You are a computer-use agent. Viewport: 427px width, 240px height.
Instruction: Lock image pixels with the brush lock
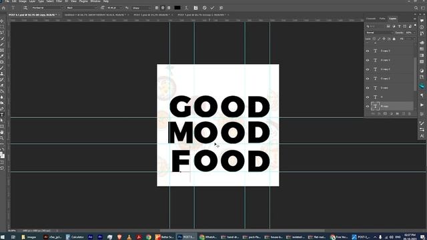[x=379, y=39]
